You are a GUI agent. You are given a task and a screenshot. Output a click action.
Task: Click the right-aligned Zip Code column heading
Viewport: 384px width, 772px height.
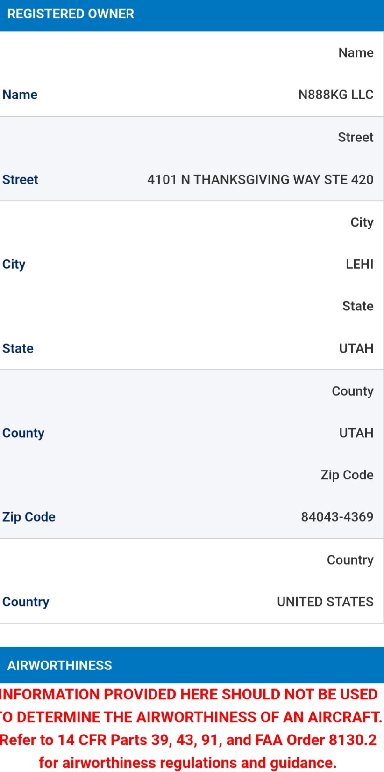pyautogui.click(x=347, y=475)
